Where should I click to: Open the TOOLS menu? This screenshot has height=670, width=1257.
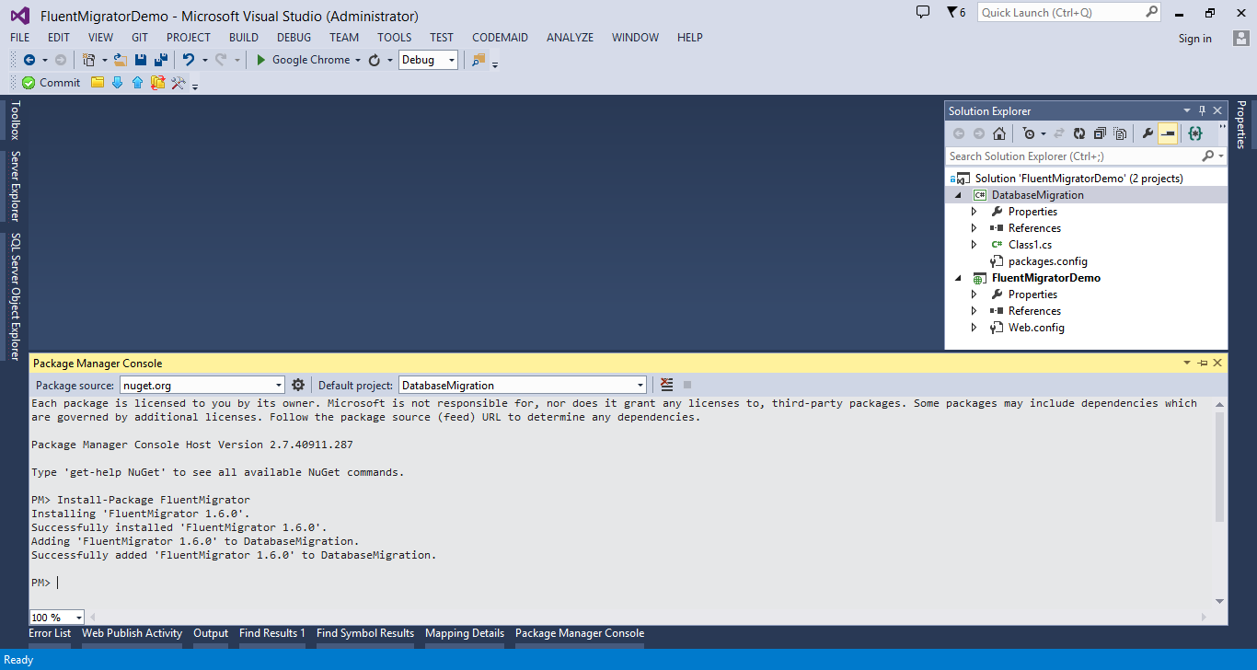395,38
